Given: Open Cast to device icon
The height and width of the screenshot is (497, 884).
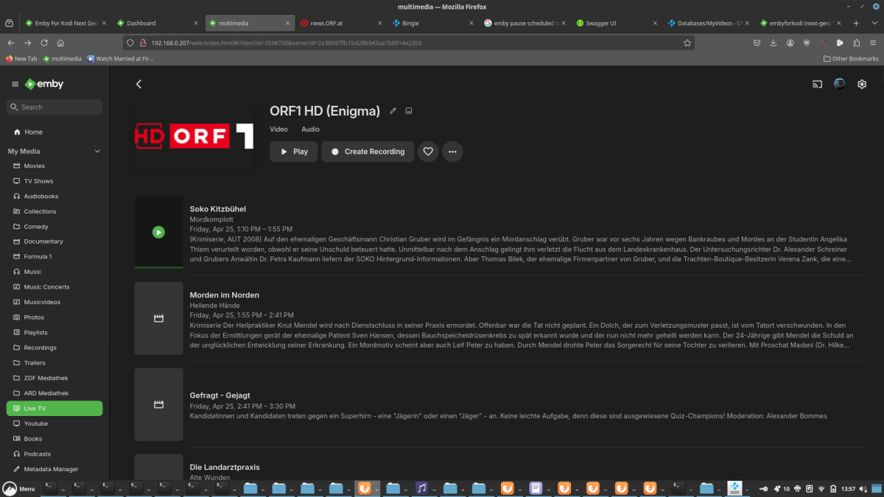Looking at the screenshot, I should pyautogui.click(x=817, y=84).
